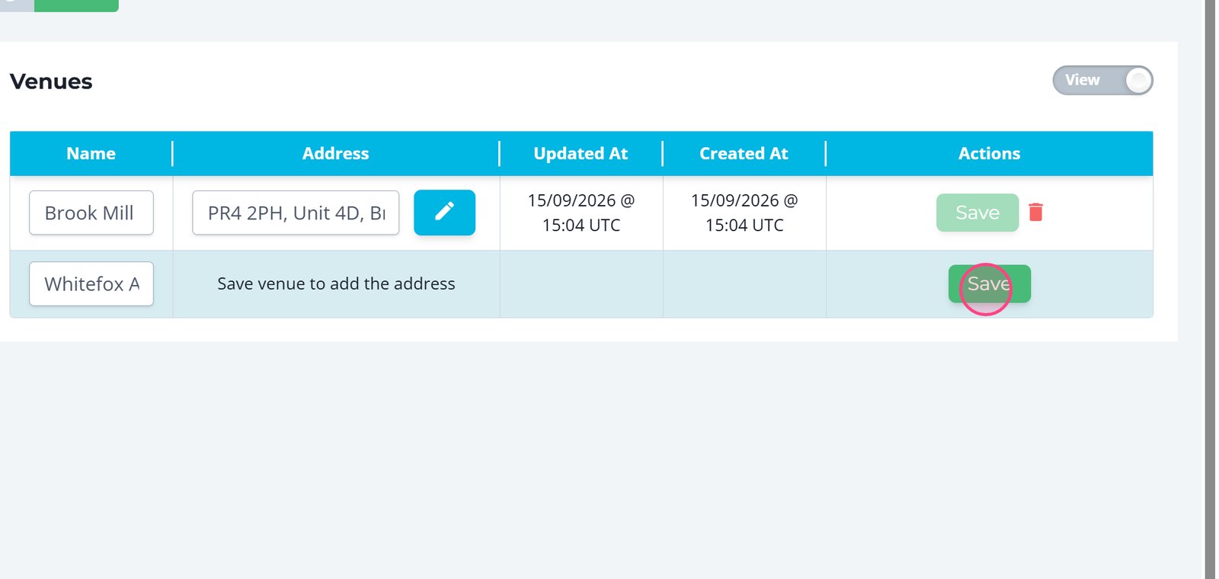
Task: Delete the Brook Mill venue with trash icon
Action: [1035, 212]
